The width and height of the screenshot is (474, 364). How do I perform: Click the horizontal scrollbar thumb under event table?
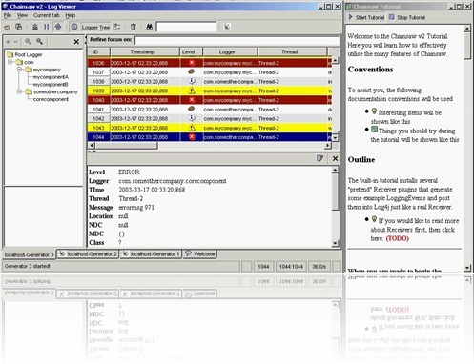click(x=126, y=146)
